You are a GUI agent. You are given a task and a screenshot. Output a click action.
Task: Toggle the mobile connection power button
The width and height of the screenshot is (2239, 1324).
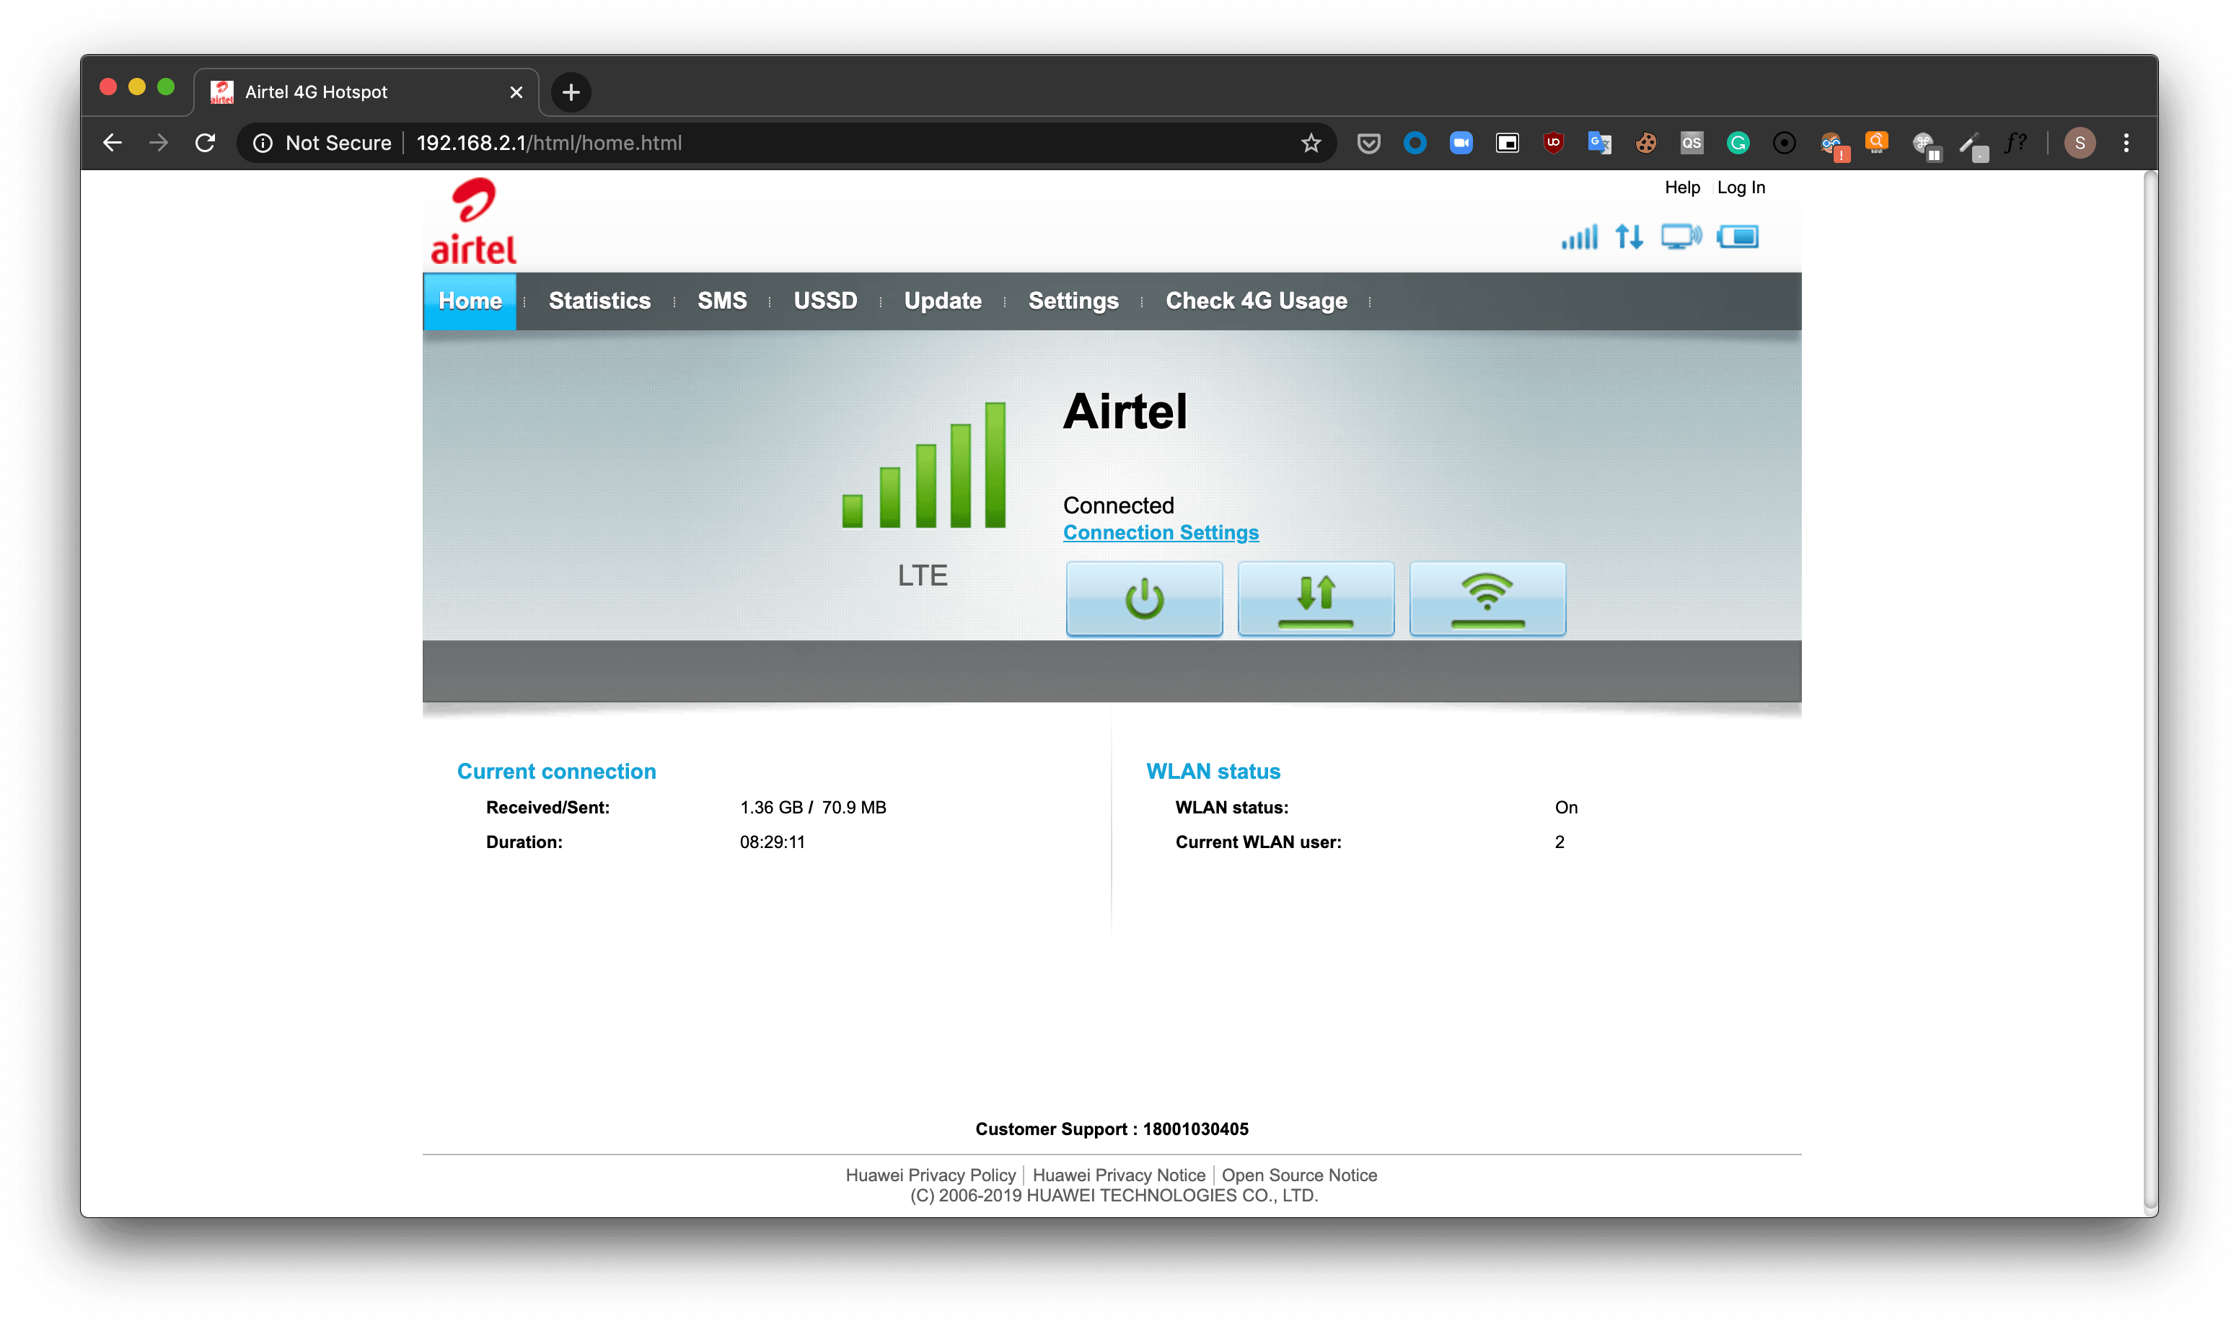tap(1143, 599)
